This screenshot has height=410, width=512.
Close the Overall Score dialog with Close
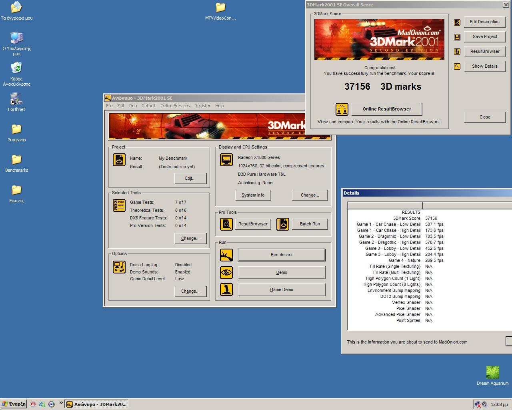coord(485,117)
